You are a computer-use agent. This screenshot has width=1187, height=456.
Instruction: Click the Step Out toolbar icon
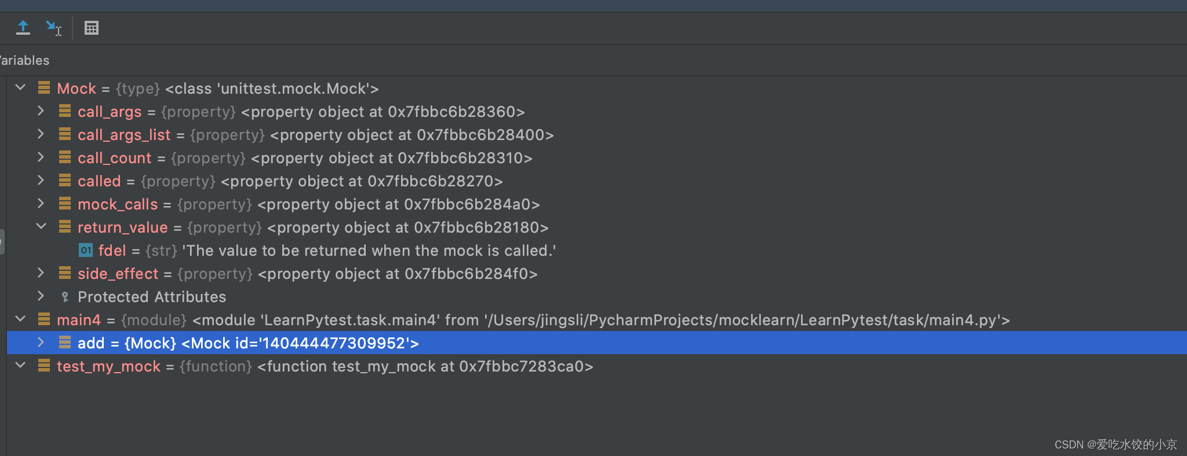(x=23, y=27)
